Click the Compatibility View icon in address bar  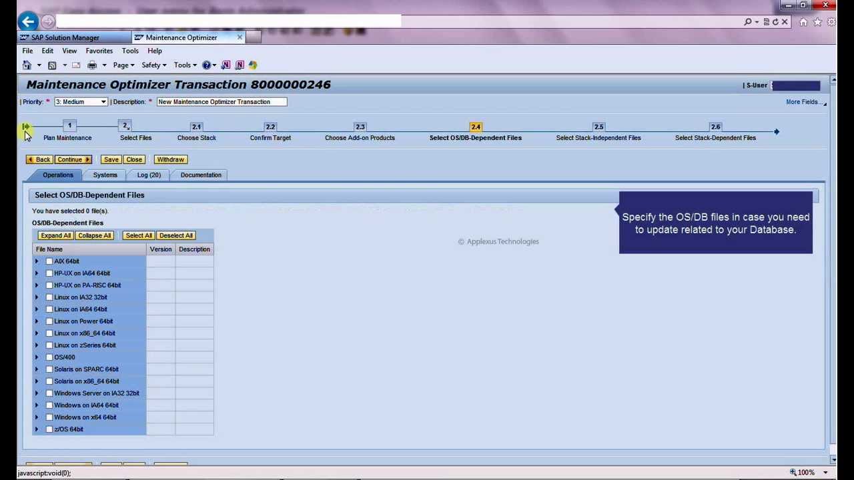pos(767,23)
